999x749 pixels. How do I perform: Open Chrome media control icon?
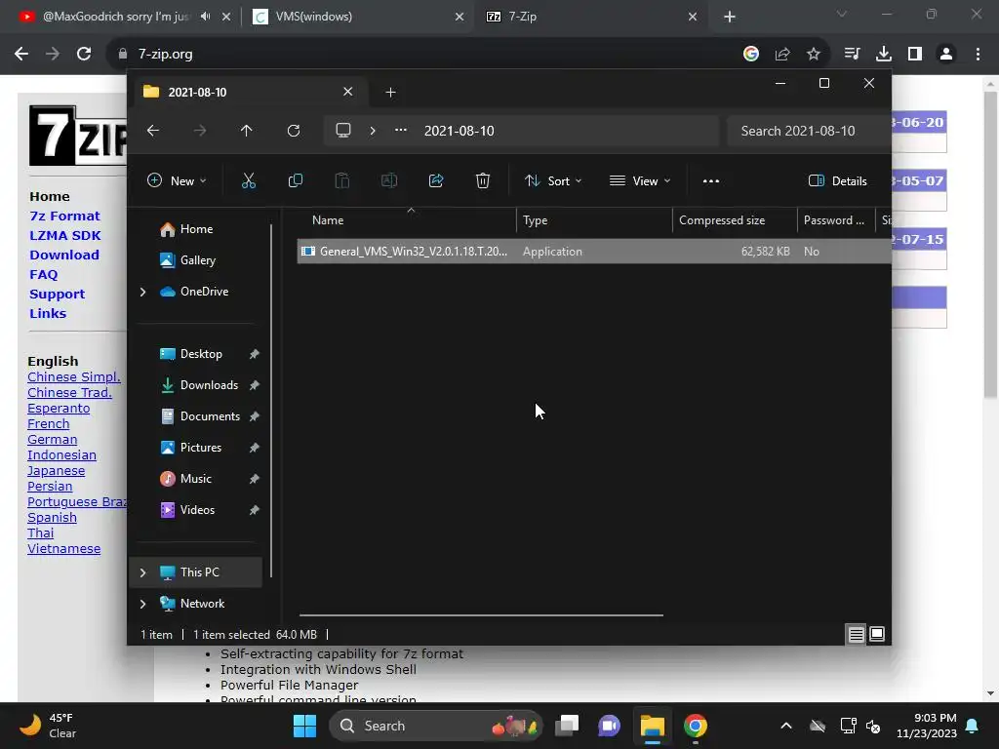click(853, 54)
